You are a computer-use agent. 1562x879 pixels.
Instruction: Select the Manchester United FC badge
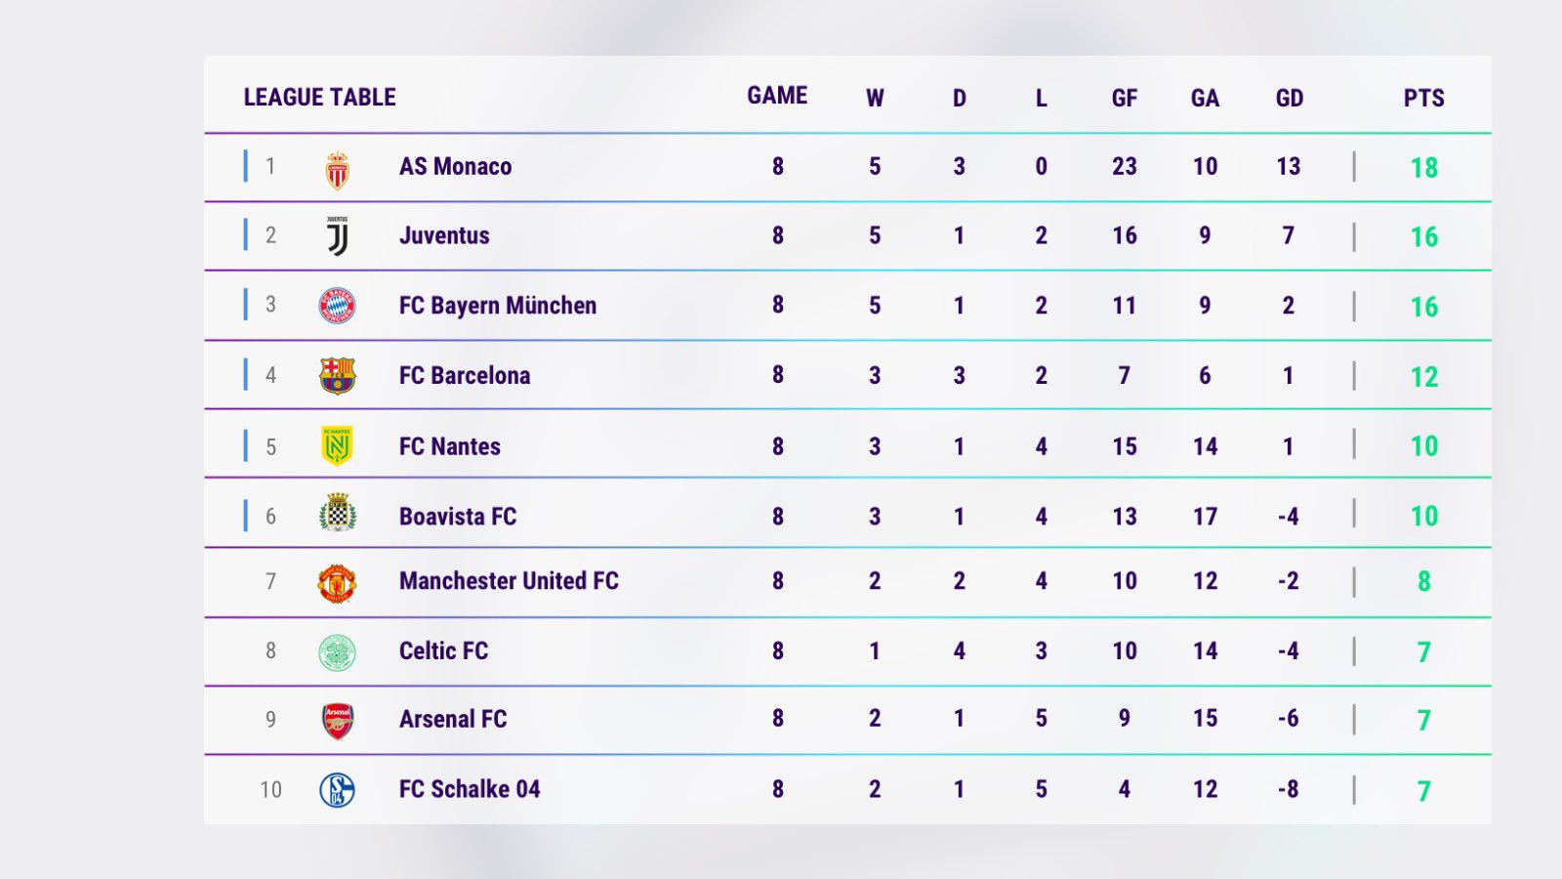pos(337,583)
